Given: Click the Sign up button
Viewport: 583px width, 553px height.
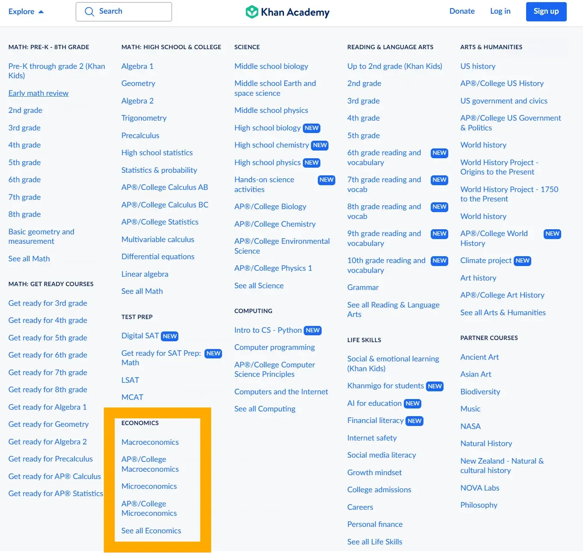Looking at the screenshot, I should pyautogui.click(x=546, y=12).
